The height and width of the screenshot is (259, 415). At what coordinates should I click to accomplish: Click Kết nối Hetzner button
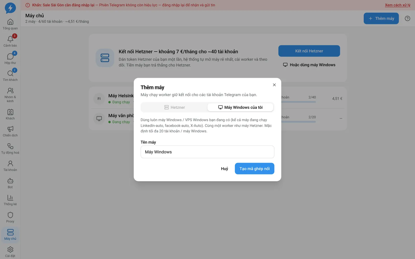tap(309, 51)
